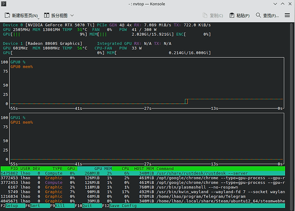This screenshot has width=295, height=211.
Task: Click the 56°C temperature reading
Action: [x=82, y=48]
